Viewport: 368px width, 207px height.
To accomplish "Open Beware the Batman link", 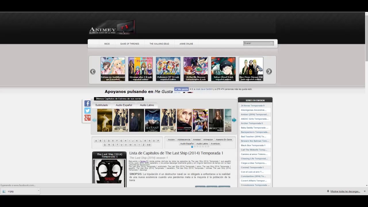I will [255, 141].
